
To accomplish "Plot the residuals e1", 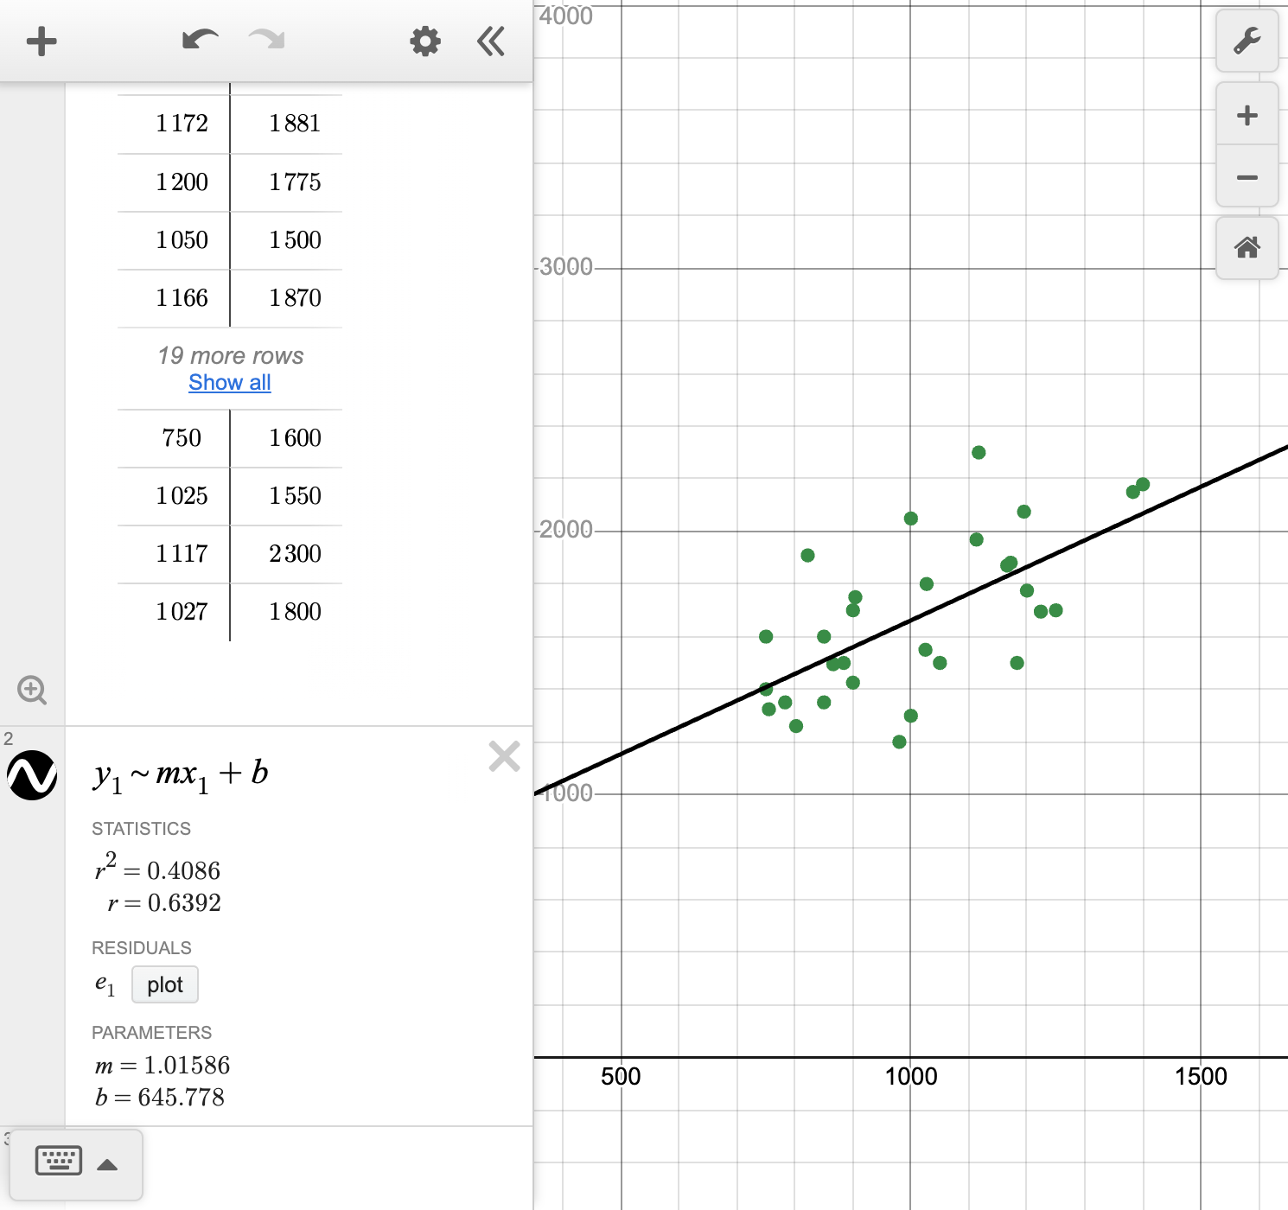I will [164, 984].
